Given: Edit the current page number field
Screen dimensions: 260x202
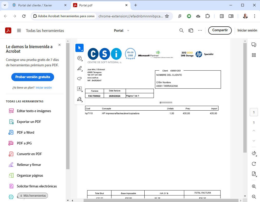Looking at the screenshot, I should [254, 112].
